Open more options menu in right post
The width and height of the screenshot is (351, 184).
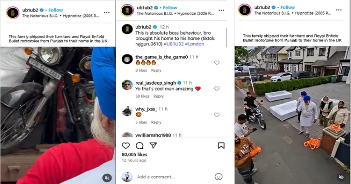point(339,10)
